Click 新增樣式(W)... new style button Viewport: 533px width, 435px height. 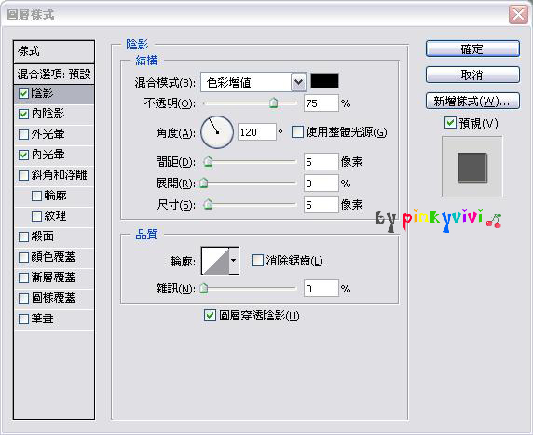pos(472,101)
